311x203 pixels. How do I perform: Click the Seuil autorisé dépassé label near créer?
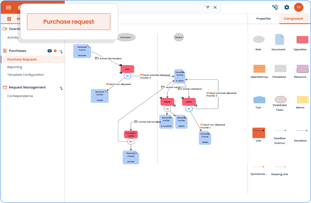pos(155,77)
